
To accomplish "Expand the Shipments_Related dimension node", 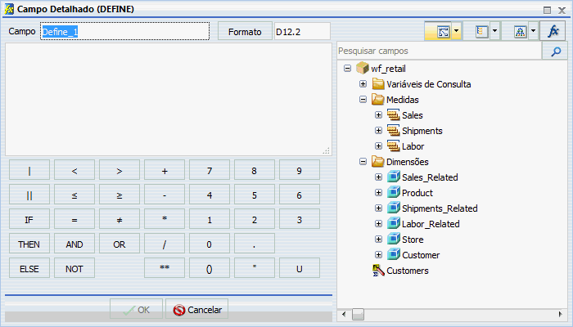I will pos(378,208).
